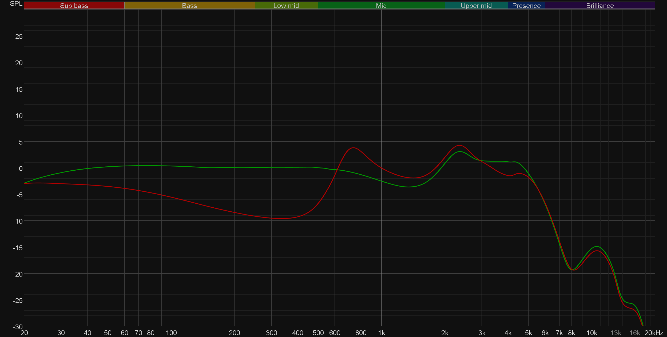Image resolution: width=667 pixels, height=337 pixels.
Task: Click the 100 Hz frequency axis label
Action: tap(171, 333)
